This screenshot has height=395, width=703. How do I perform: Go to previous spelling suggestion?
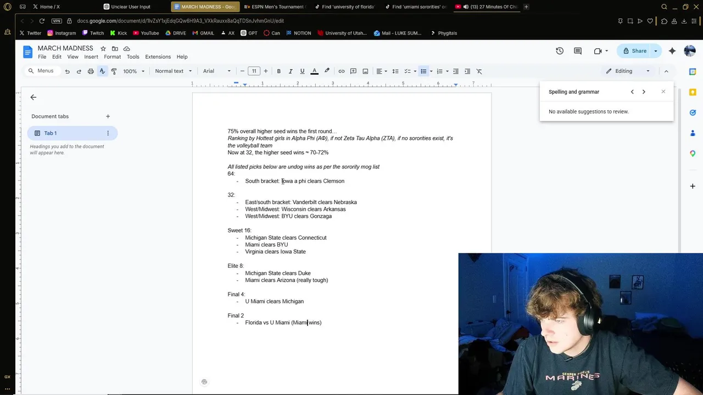[x=632, y=92]
